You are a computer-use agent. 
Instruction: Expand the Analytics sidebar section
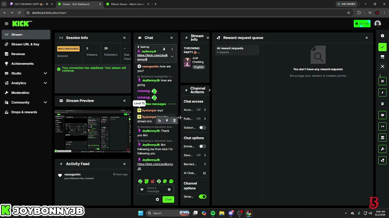(45, 83)
